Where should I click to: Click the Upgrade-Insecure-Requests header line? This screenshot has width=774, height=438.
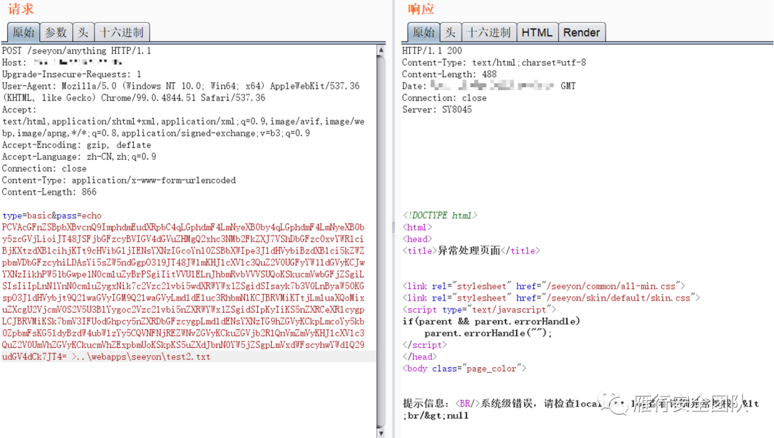pyautogui.click(x=72, y=74)
